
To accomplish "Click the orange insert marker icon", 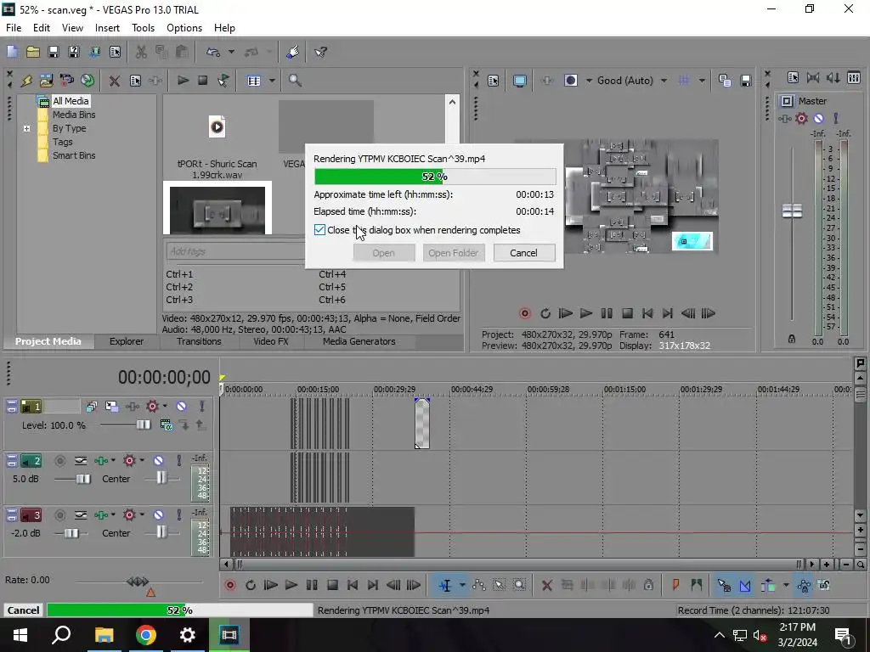I will coord(675,585).
